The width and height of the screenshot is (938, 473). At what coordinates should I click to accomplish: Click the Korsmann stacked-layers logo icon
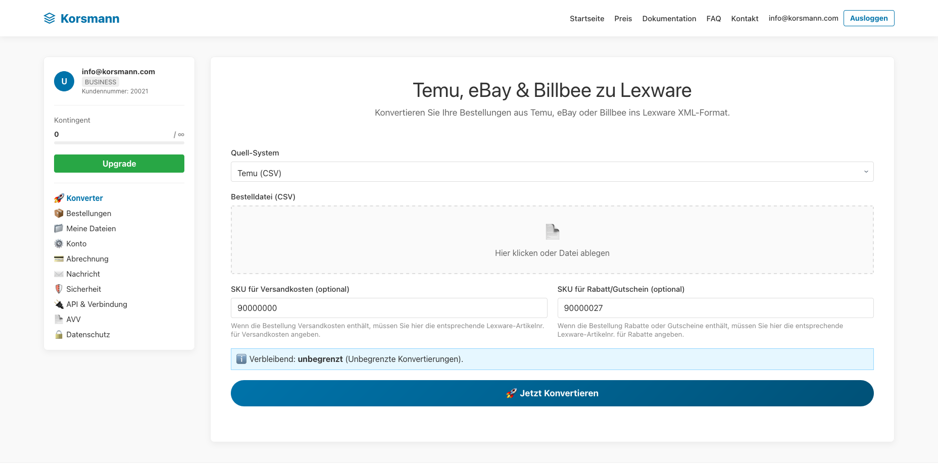tap(50, 19)
